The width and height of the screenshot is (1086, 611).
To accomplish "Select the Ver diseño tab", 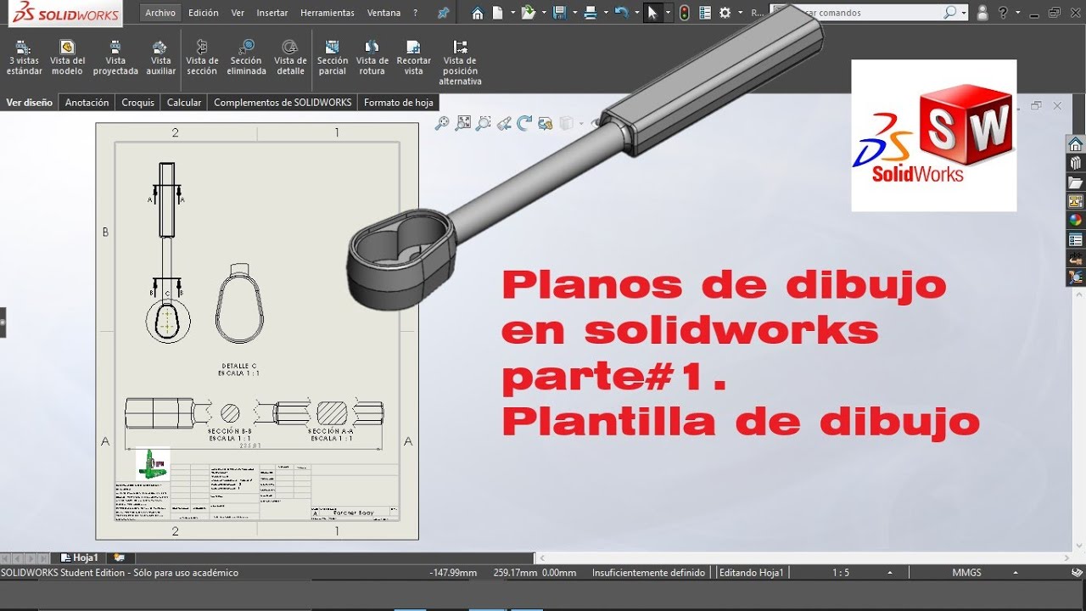I will click(x=30, y=103).
